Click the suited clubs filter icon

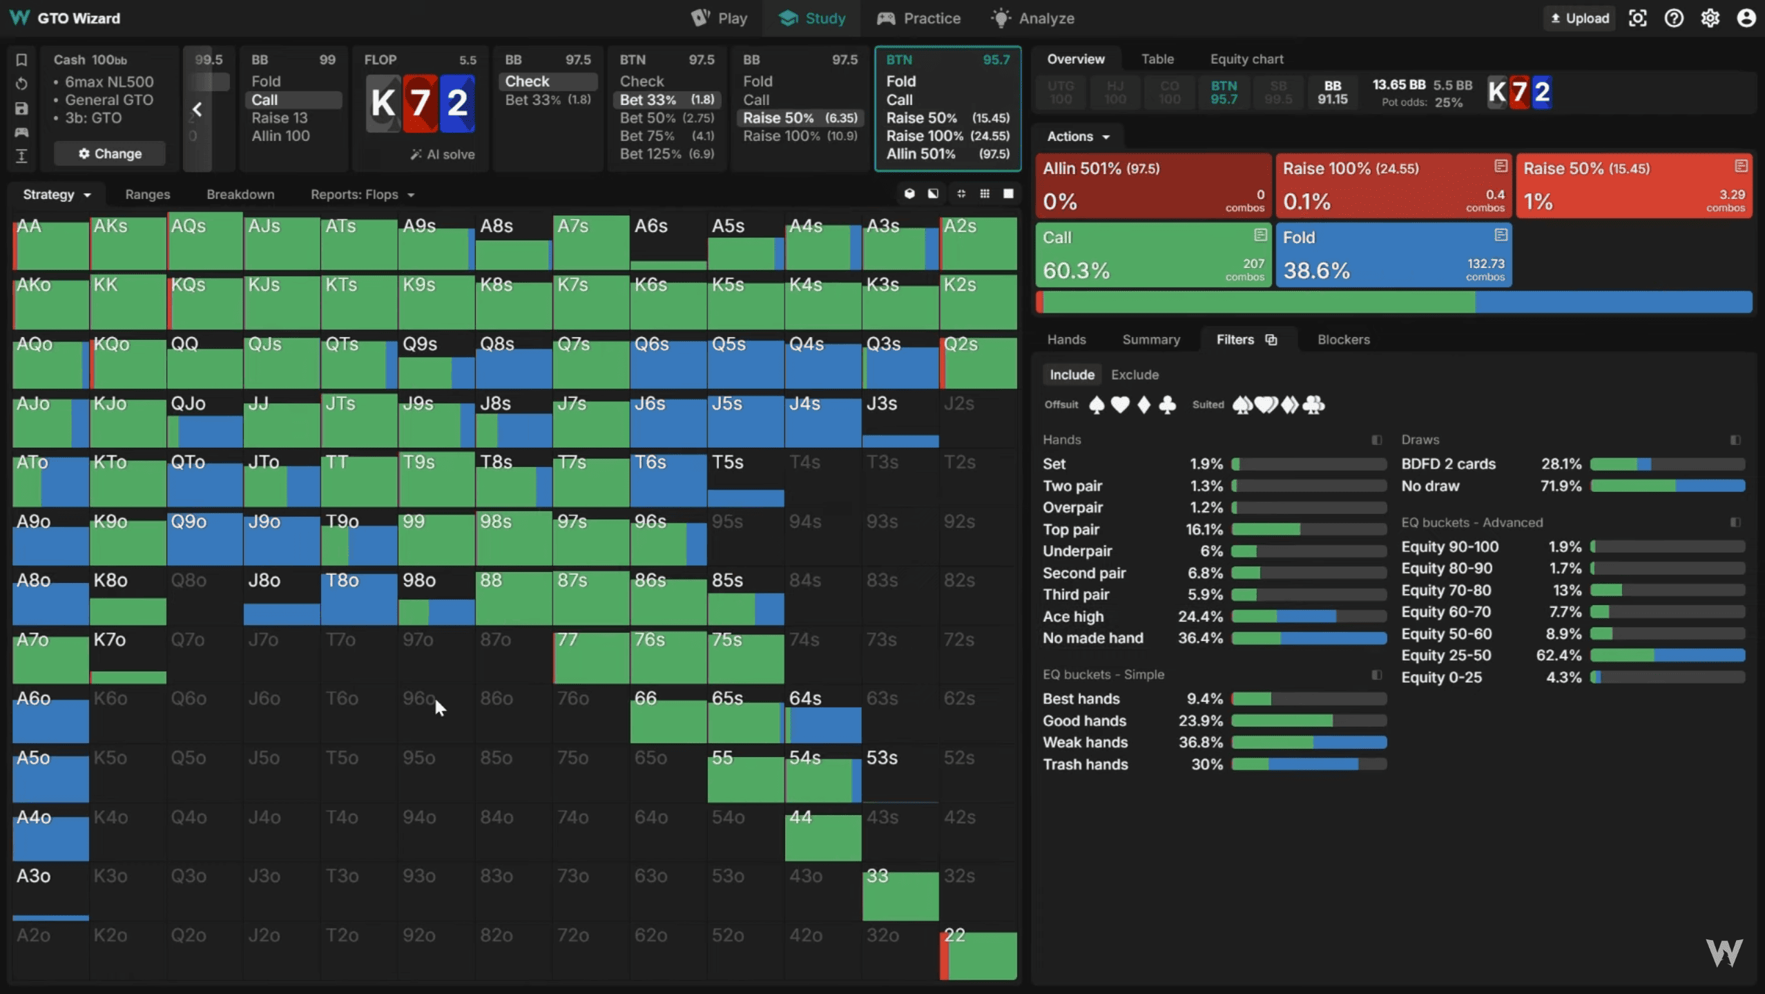tap(1313, 405)
